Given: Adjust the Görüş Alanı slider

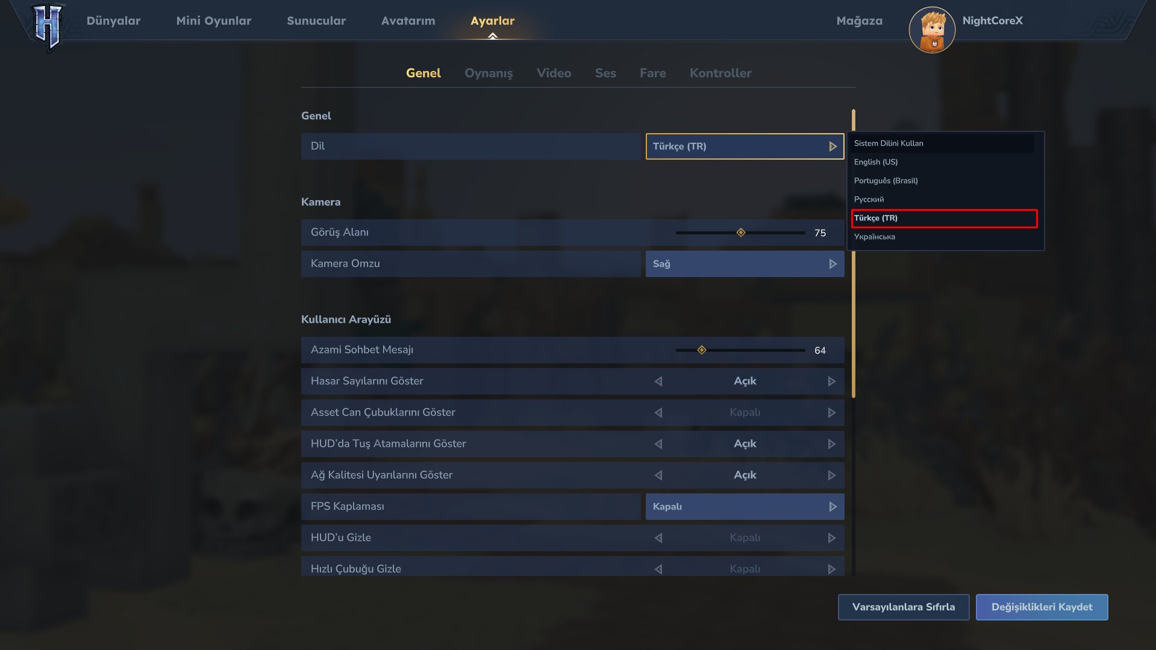Looking at the screenshot, I should click(x=741, y=232).
